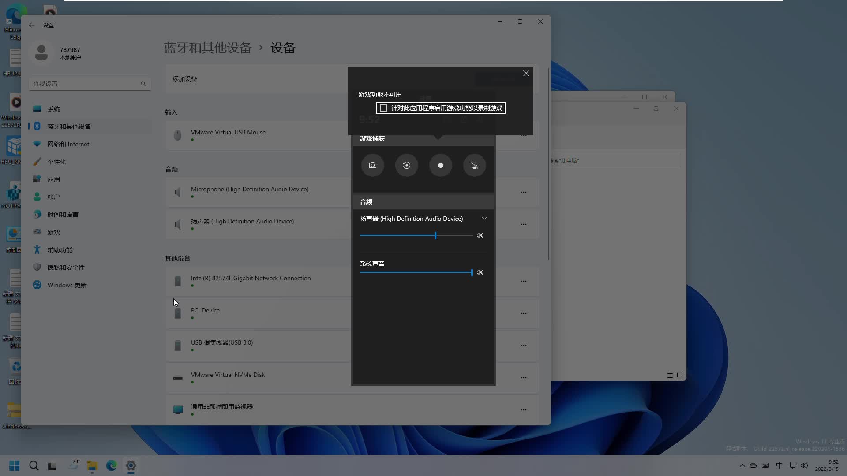Enable 针对此应用程序启用游戏功能以录制游戏 checkbox
Image resolution: width=847 pixels, height=476 pixels.
click(x=383, y=108)
